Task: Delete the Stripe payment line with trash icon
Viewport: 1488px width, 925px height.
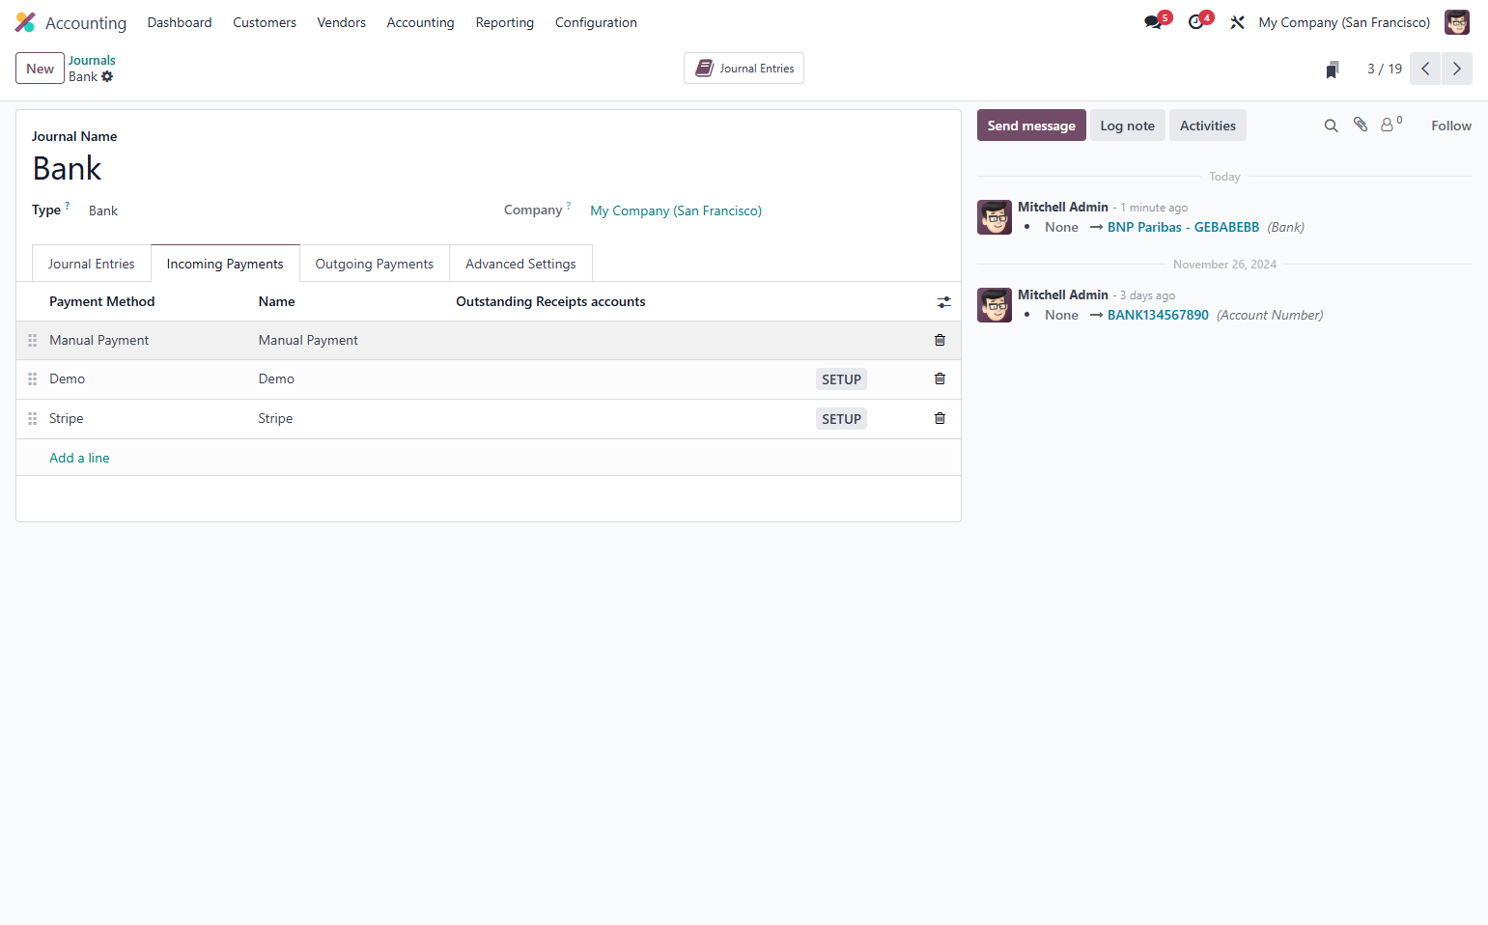Action: click(x=940, y=418)
